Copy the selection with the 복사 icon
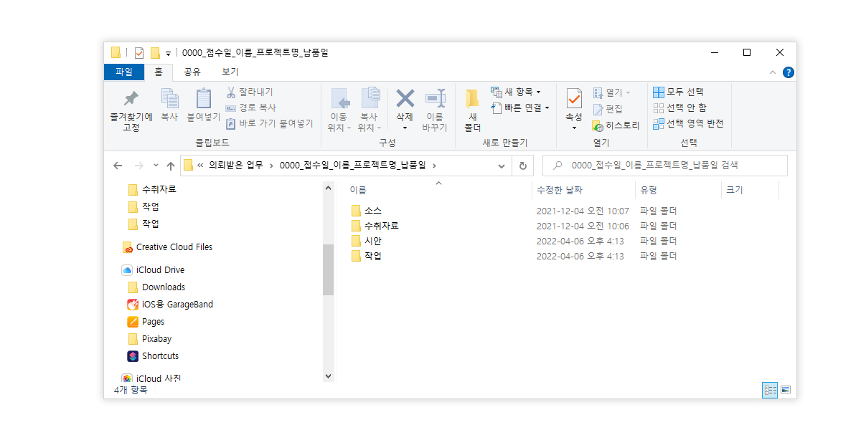Screen dimensions: 861x430 tap(169, 107)
